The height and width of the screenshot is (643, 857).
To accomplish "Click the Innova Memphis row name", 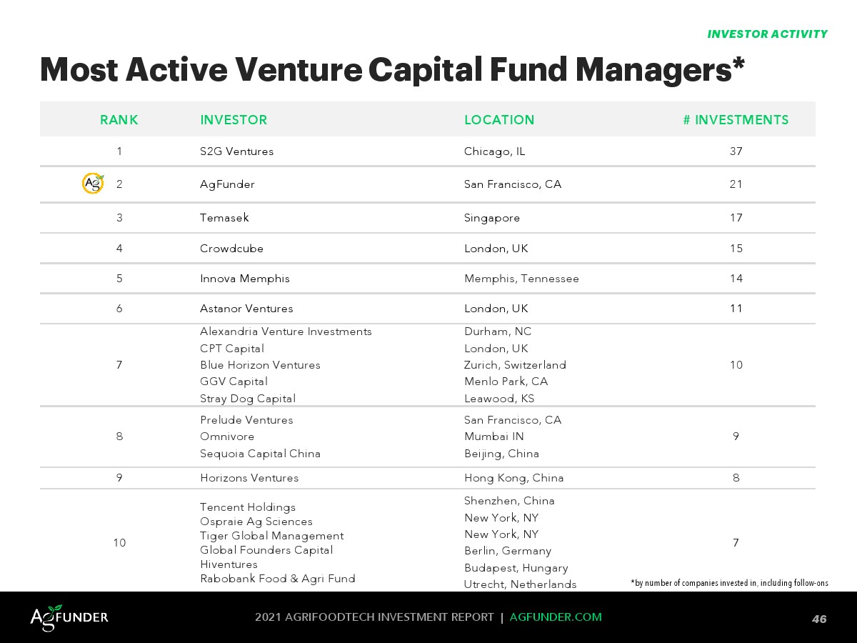I will [245, 279].
